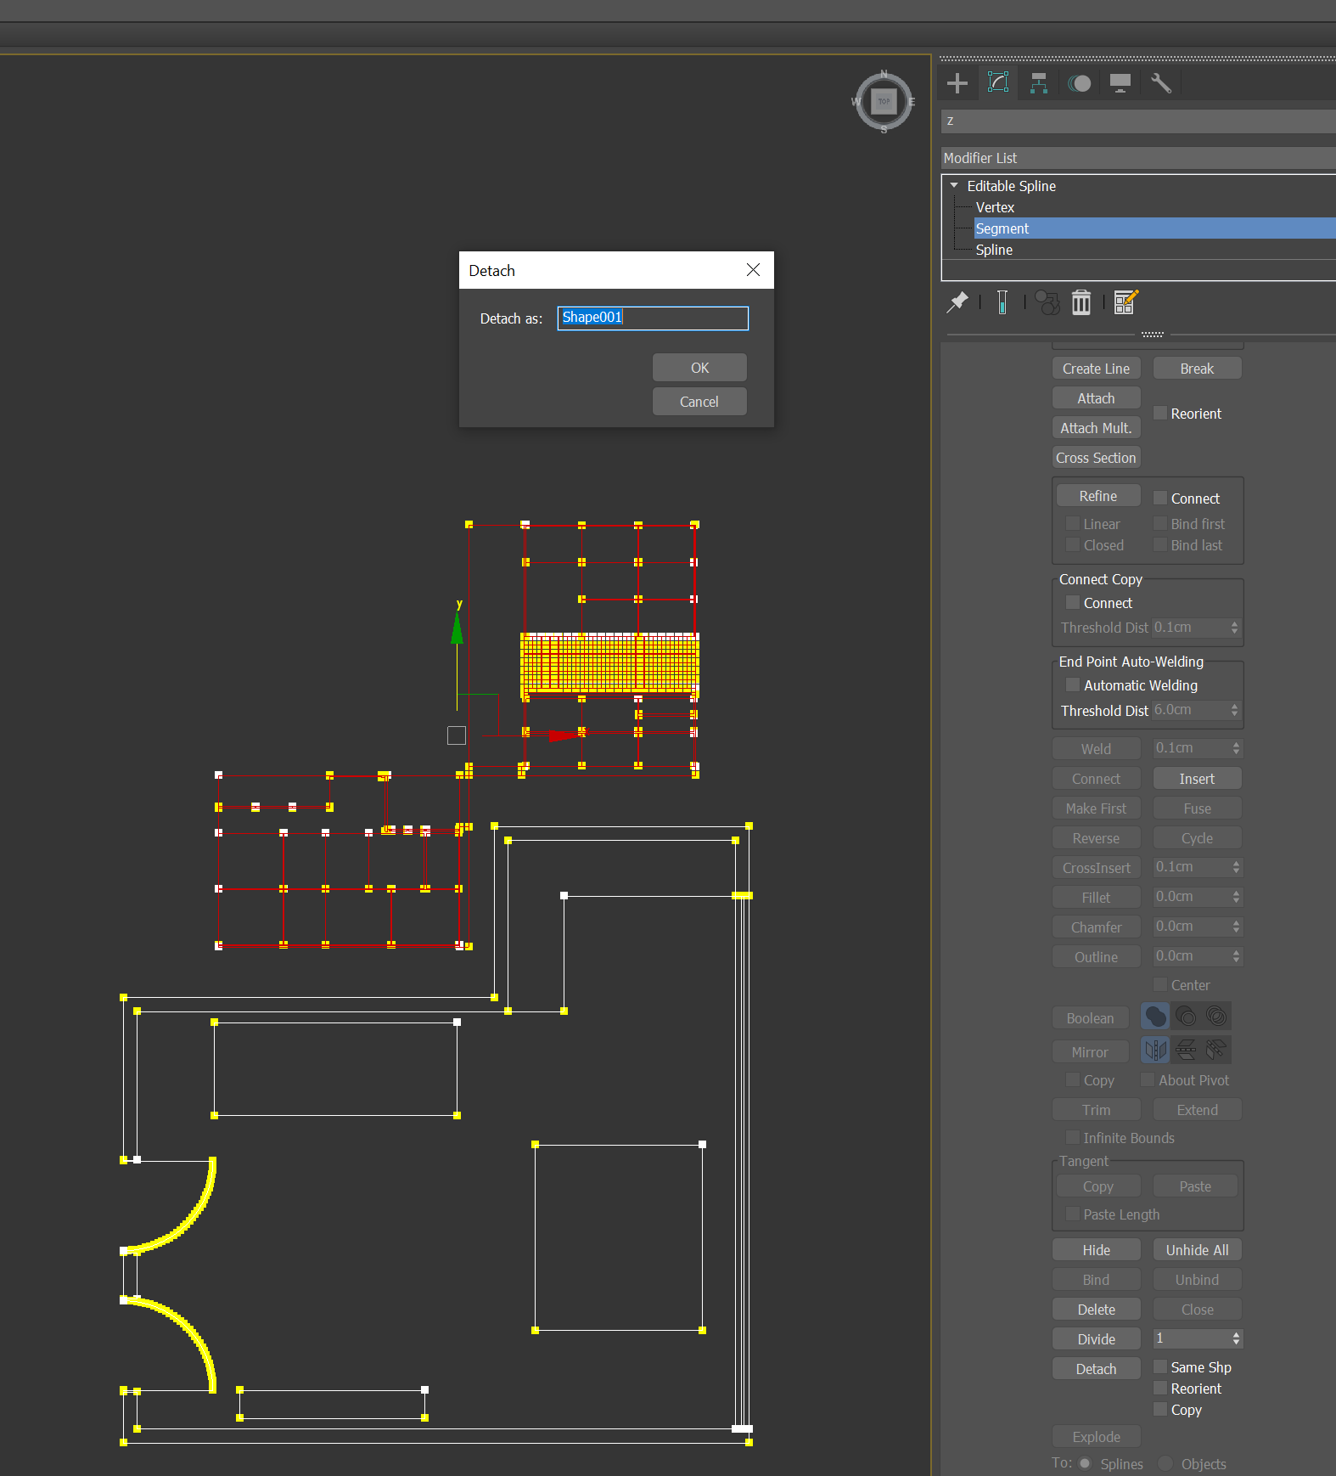The width and height of the screenshot is (1336, 1476).
Task: Click the Remove Modifier trash icon
Action: pyautogui.click(x=1081, y=302)
